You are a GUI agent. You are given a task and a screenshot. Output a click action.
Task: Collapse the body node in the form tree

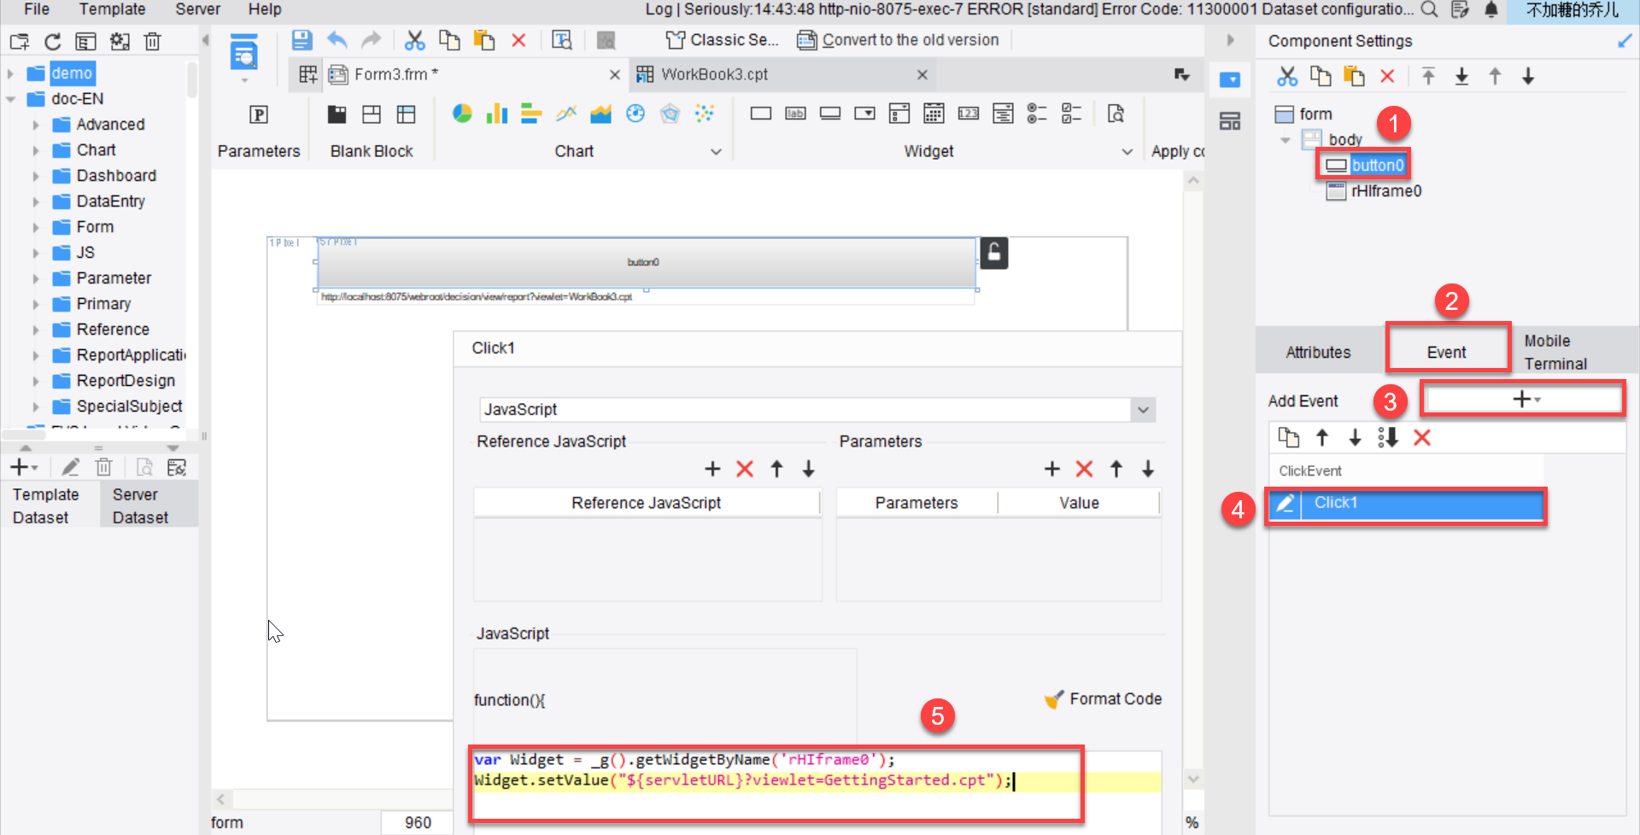coord(1284,139)
